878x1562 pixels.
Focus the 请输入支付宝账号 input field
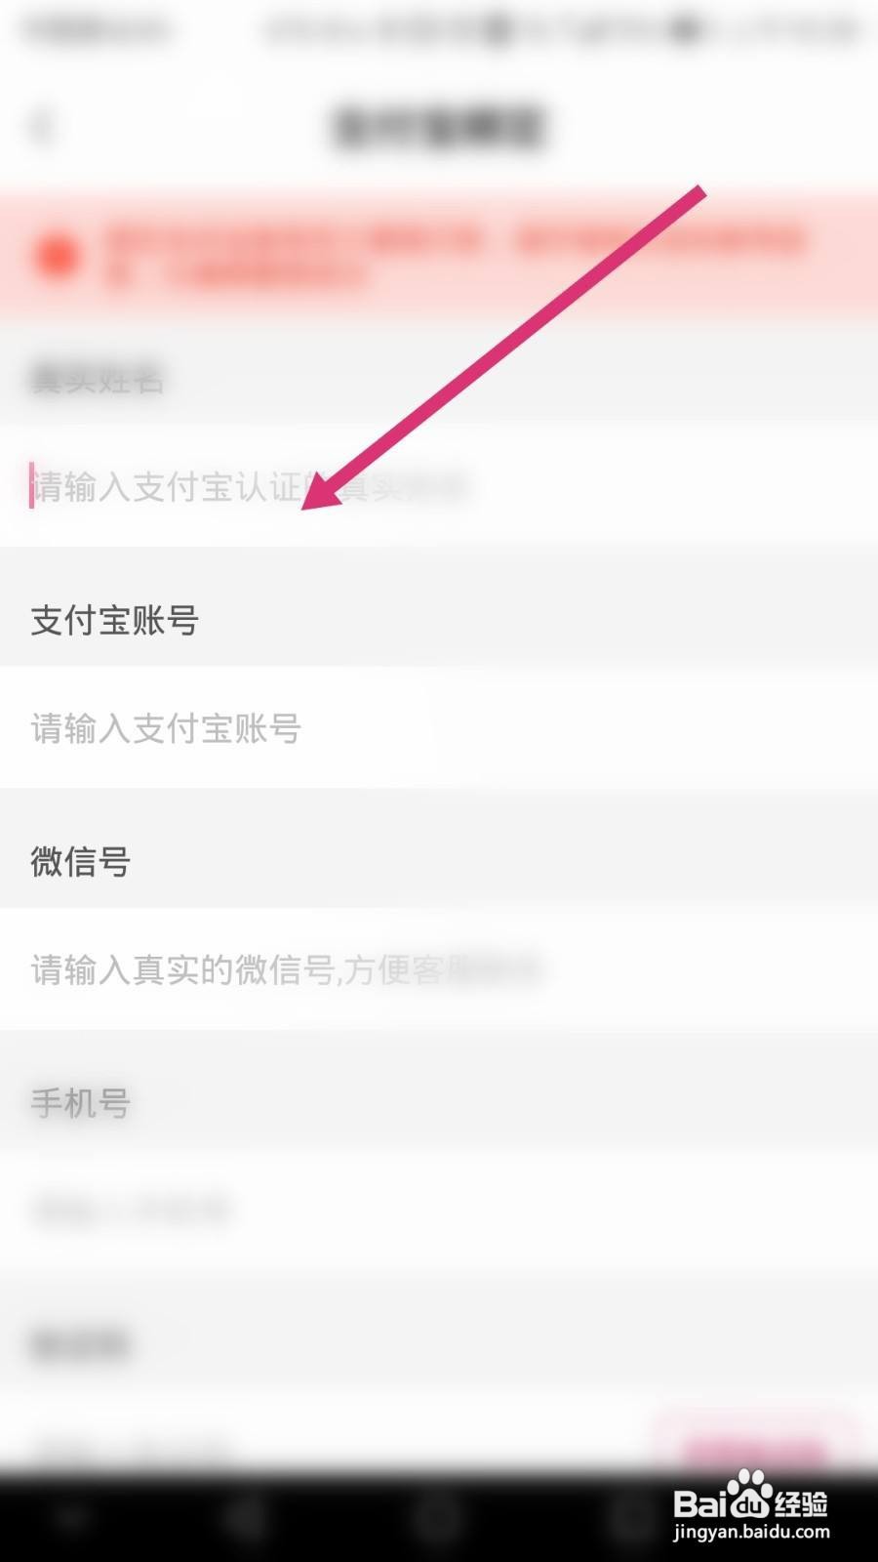tap(439, 727)
